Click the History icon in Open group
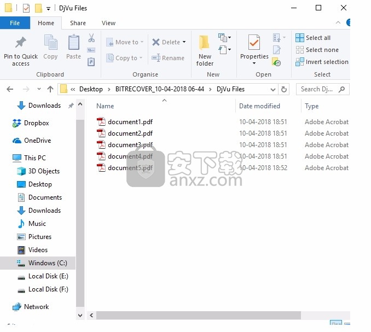The image size is (371, 332). 276,62
